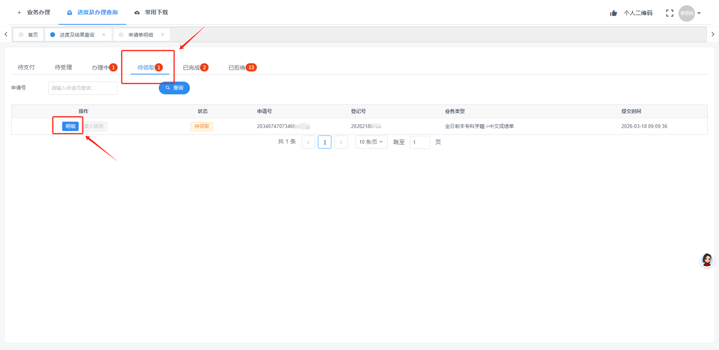Click the business type 全日制本专科学籍->中文成绩单
719x350 pixels.
click(479, 126)
